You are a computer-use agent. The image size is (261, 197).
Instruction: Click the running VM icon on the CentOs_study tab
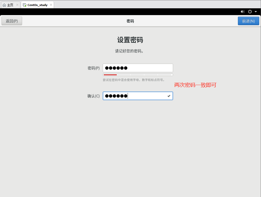(x=24, y=5)
